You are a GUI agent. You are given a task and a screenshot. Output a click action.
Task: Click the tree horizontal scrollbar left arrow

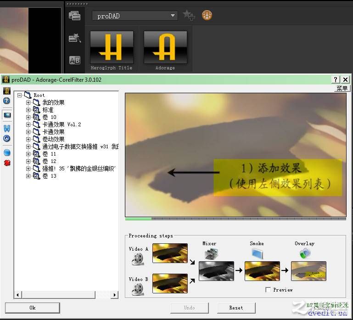[x=18, y=295]
